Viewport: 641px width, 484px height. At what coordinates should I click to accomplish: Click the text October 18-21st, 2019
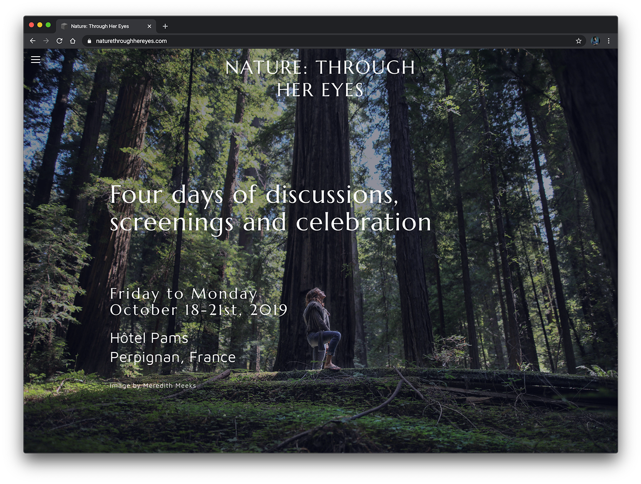tap(198, 310)
